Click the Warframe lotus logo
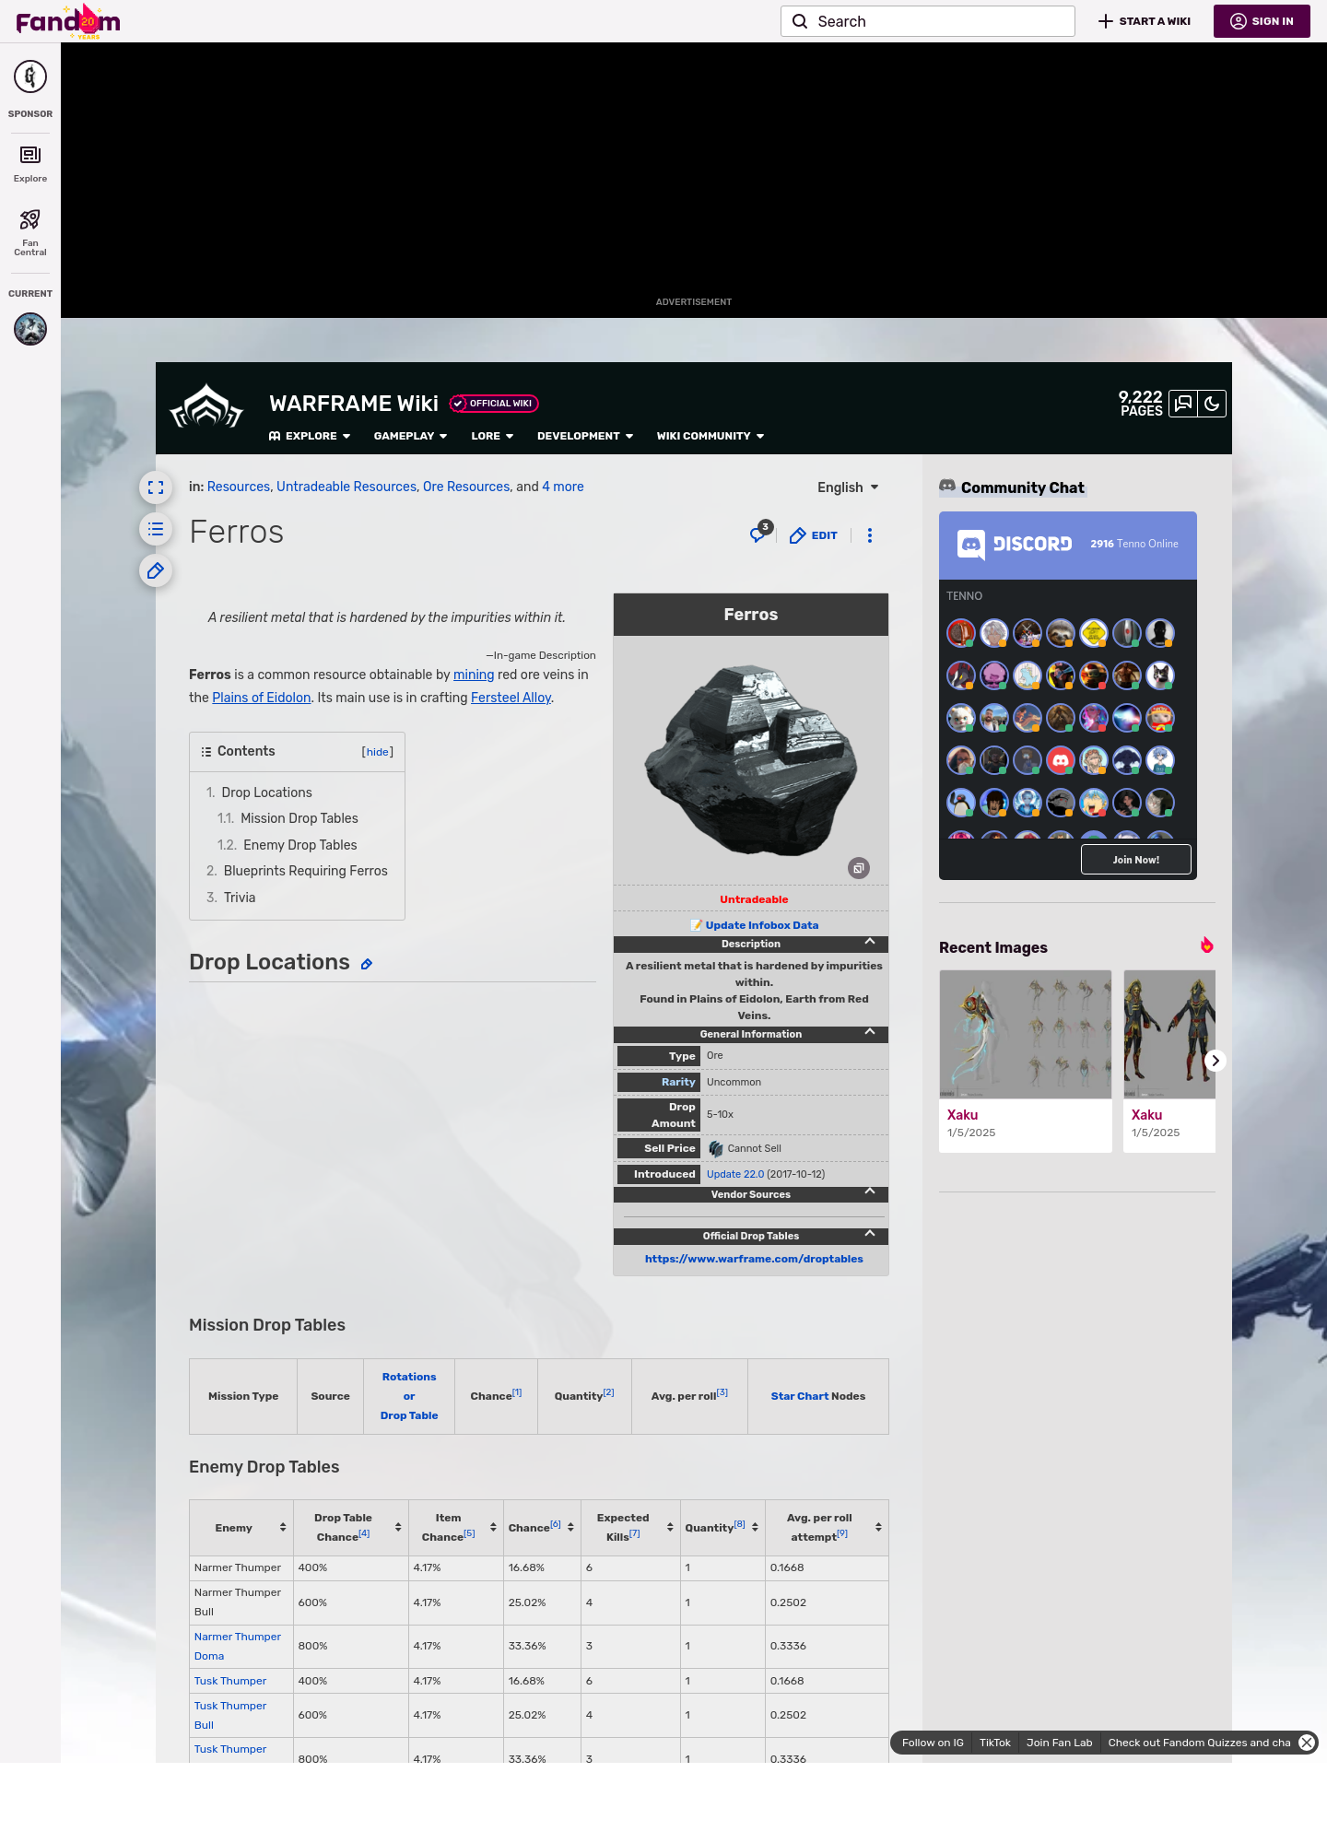 tap(206, 406)
